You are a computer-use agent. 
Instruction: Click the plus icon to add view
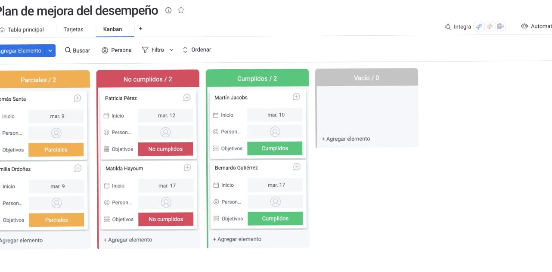(x=140, y=29)
